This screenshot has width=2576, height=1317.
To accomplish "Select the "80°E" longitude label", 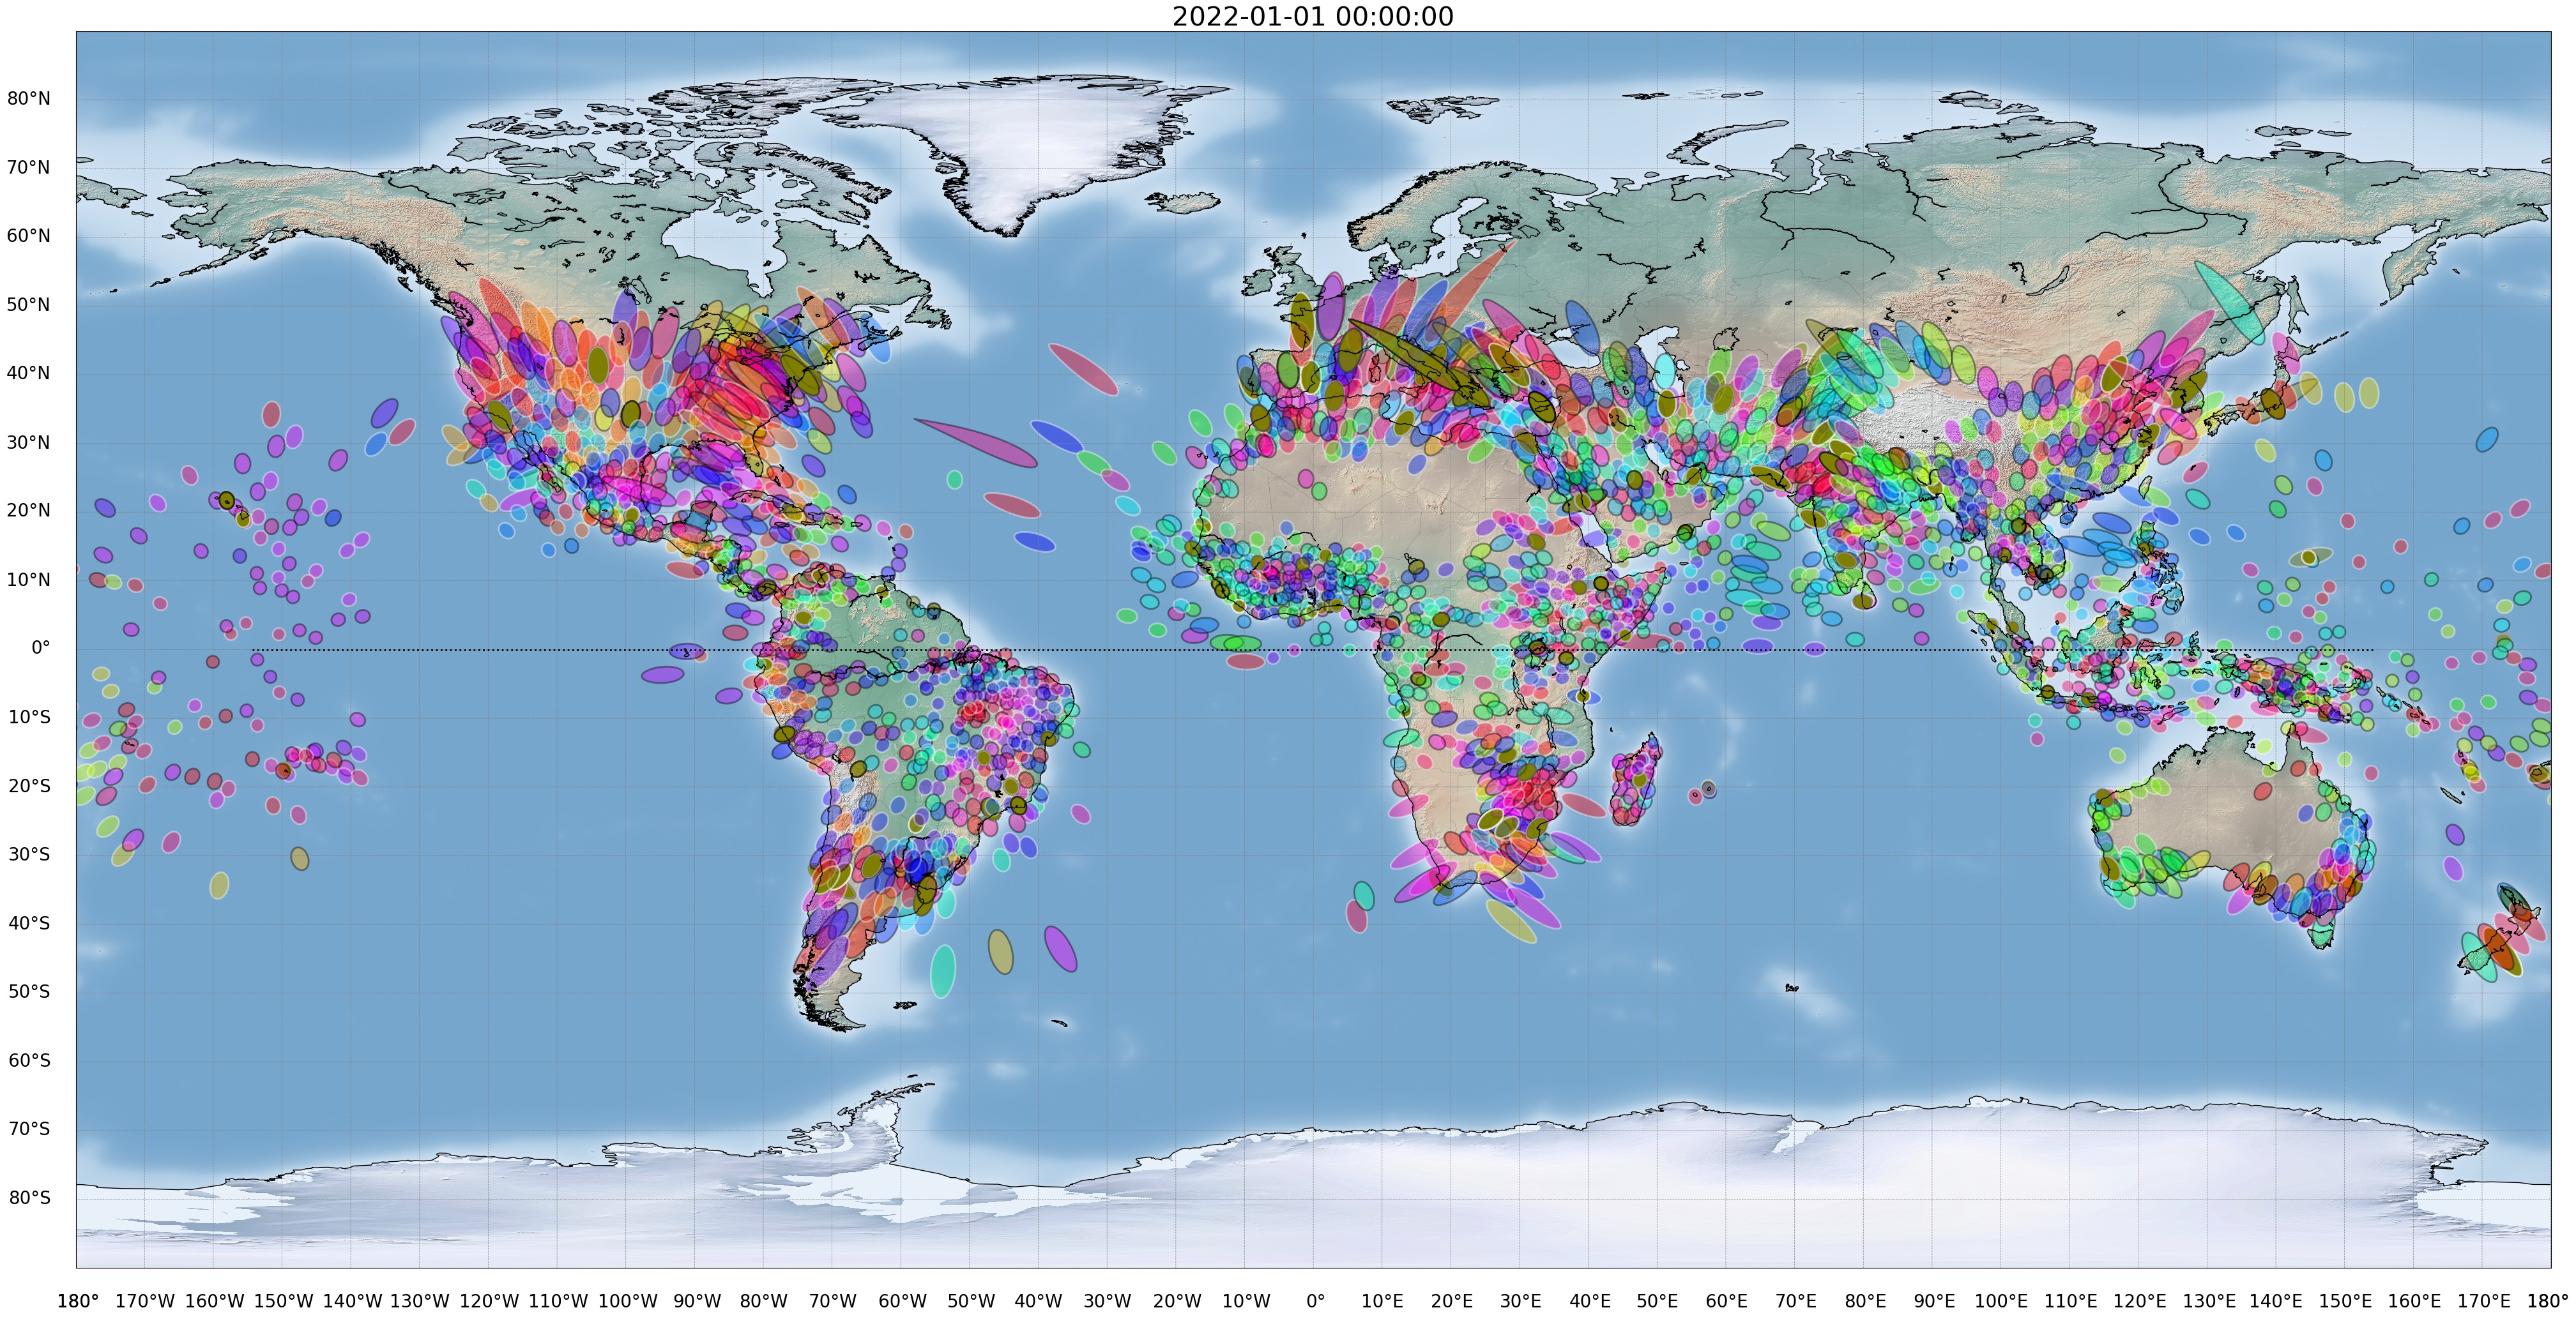I will (1865, 1301).
